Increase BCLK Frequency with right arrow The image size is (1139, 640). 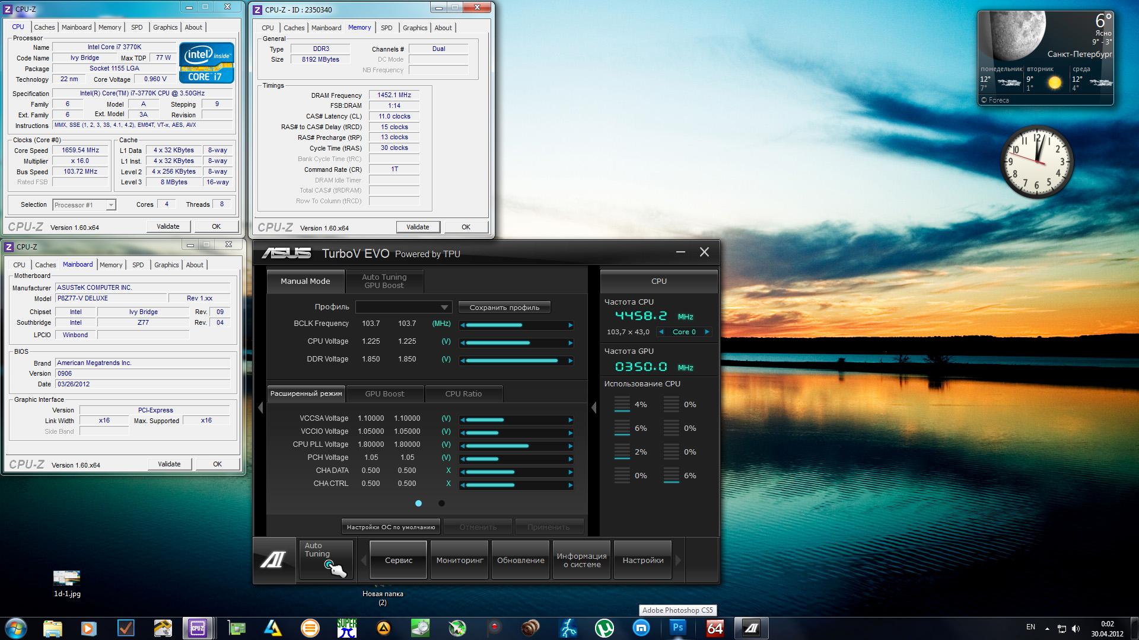tap(571, 325)
